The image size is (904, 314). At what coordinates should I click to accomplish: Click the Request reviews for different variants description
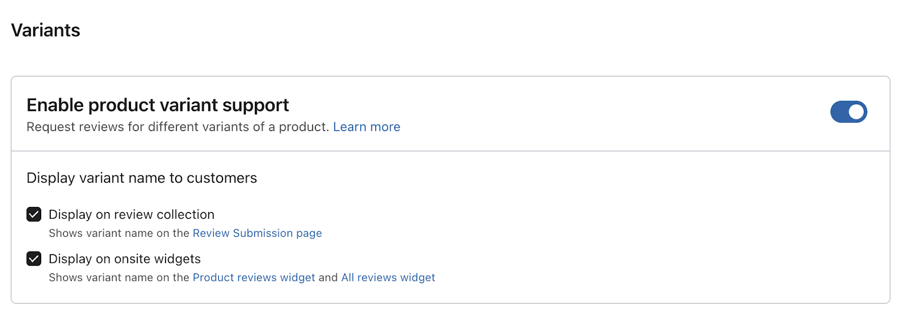coord(177,127)
